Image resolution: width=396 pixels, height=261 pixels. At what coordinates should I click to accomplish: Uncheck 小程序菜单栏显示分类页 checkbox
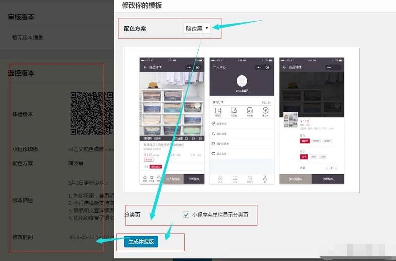tap(186, 214)
